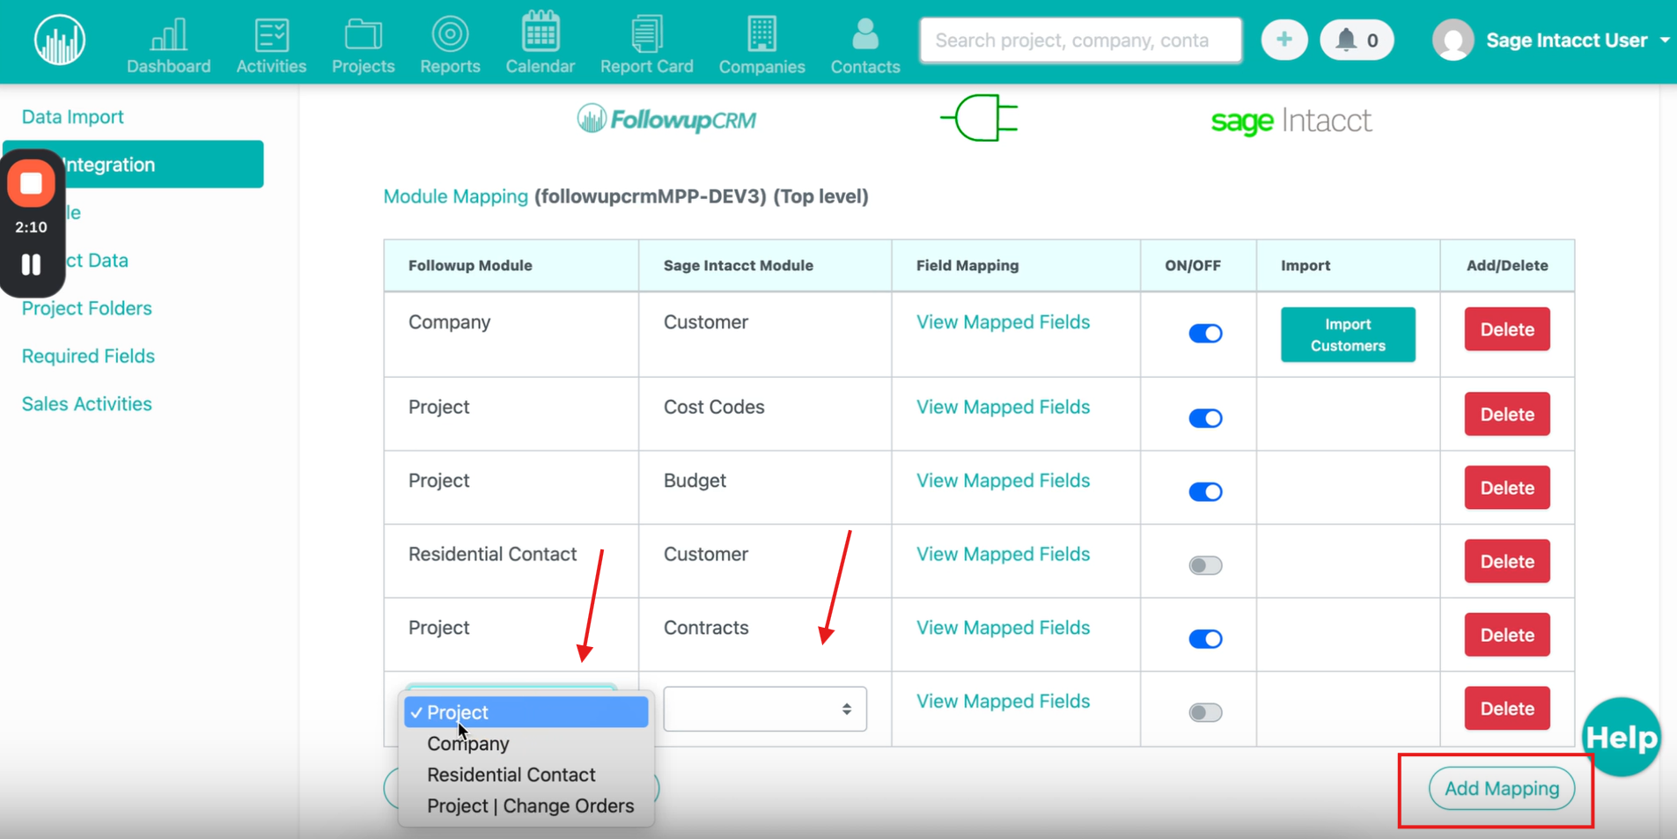Open the Report Card icon
Viewport: 1677px width, 839px height.
point(646,35)
